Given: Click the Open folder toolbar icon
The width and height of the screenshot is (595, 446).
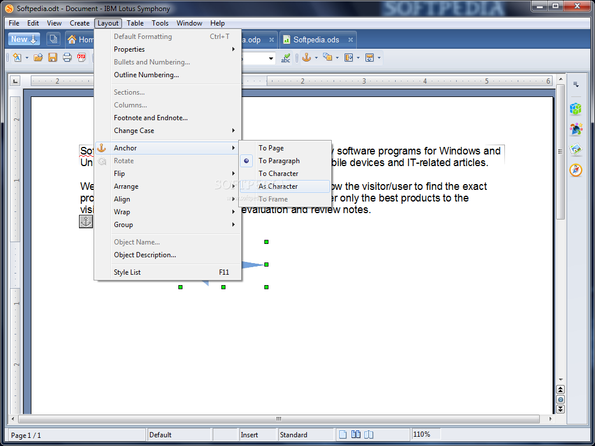Looking at the screenshot, I should (x=38, y=57).
